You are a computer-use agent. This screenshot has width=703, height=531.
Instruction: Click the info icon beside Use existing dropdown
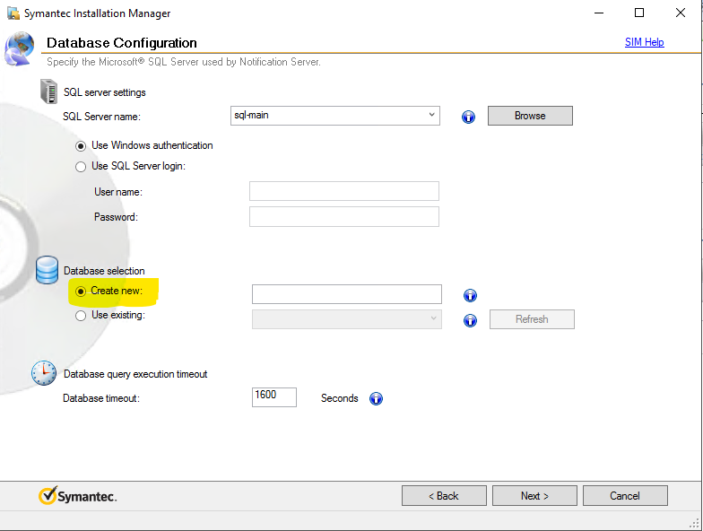click(x=470, y=320)
